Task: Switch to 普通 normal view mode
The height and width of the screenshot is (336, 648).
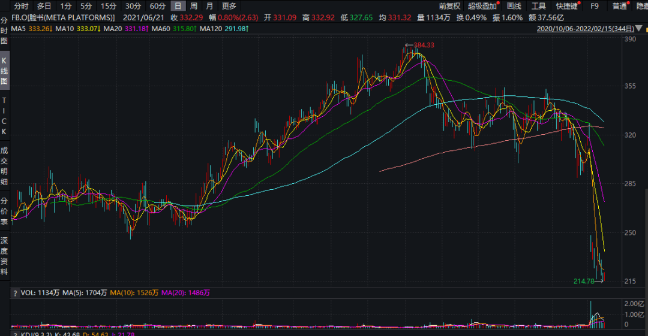Action: pos(619,6)
